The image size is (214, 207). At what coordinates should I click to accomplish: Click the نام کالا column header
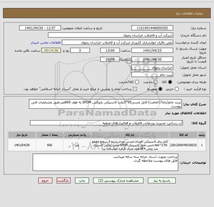click(130, 135)
